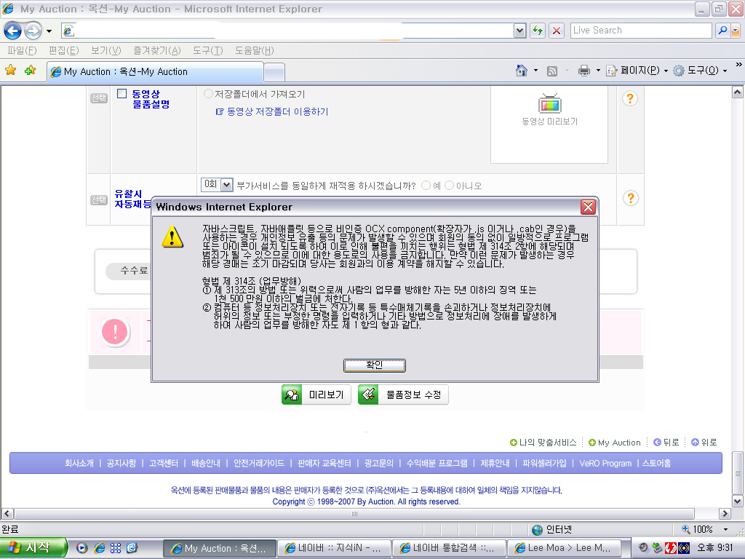
Task: Open the 도구(O) command bar menu
Action: 700,71
